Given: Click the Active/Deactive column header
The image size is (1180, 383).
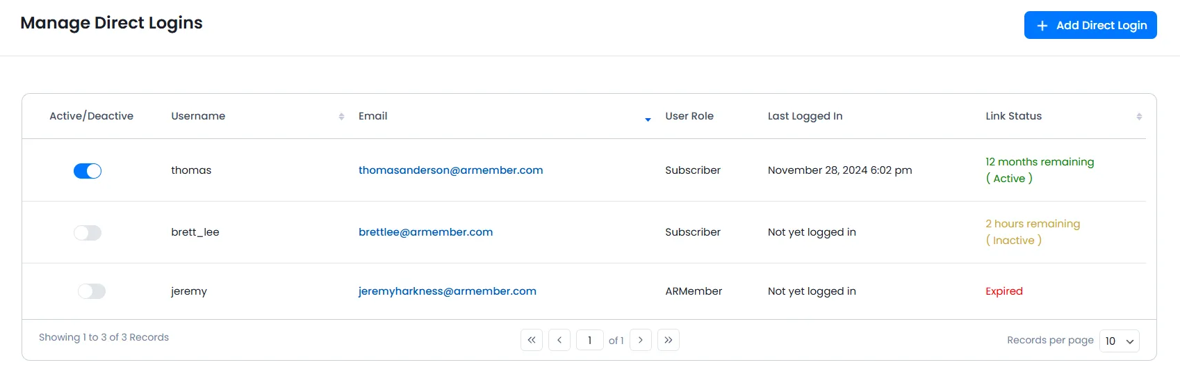Looking at the screenshot, I should 91,116.
